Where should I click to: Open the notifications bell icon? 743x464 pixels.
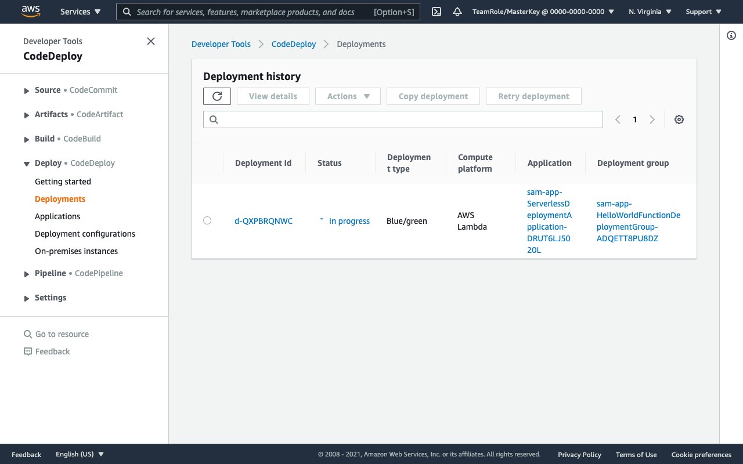[457, 12]
